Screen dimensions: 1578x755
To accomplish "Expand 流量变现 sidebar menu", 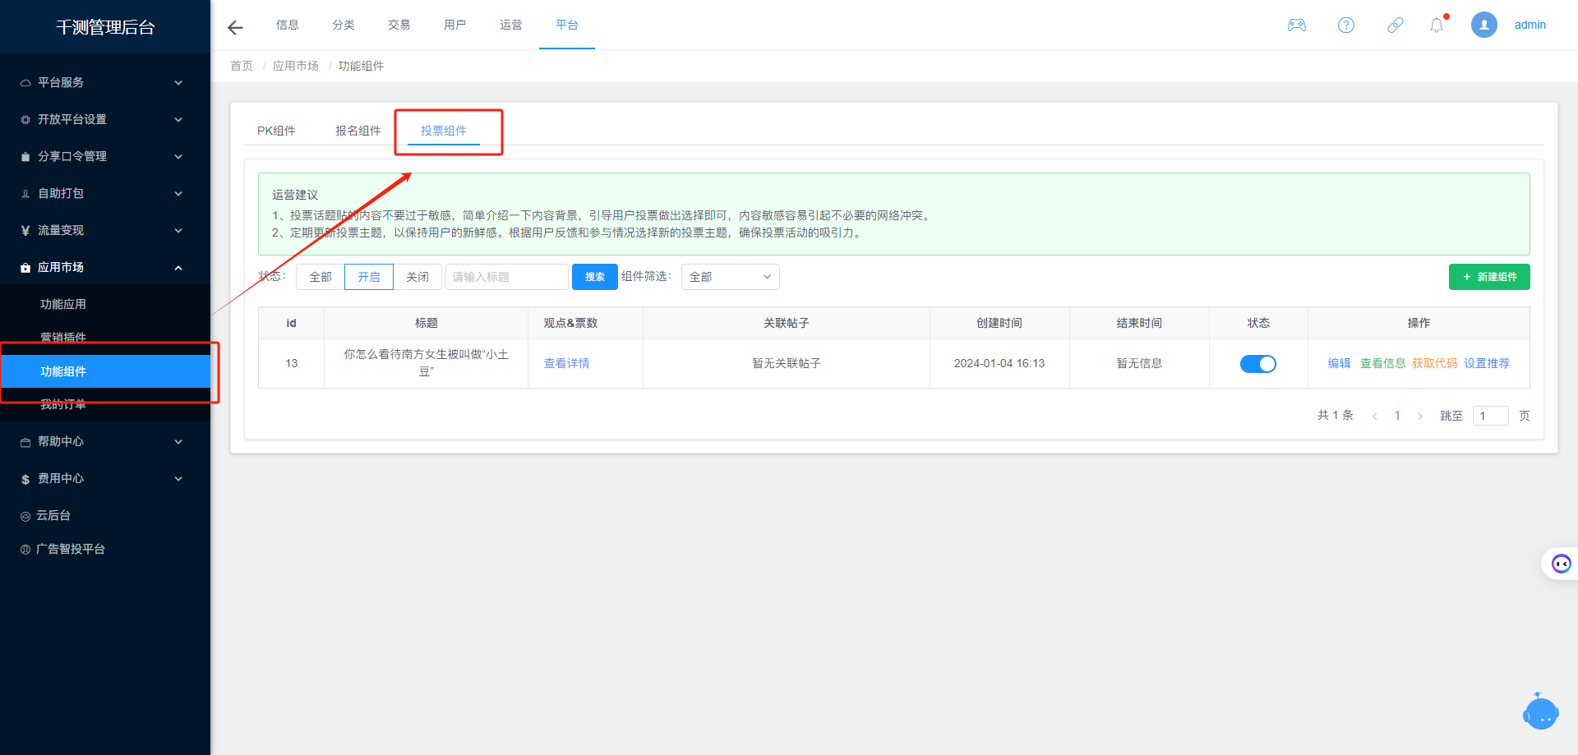I will 105,230.
